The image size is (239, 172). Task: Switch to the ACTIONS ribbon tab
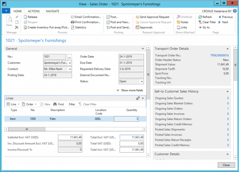point(34,11)
